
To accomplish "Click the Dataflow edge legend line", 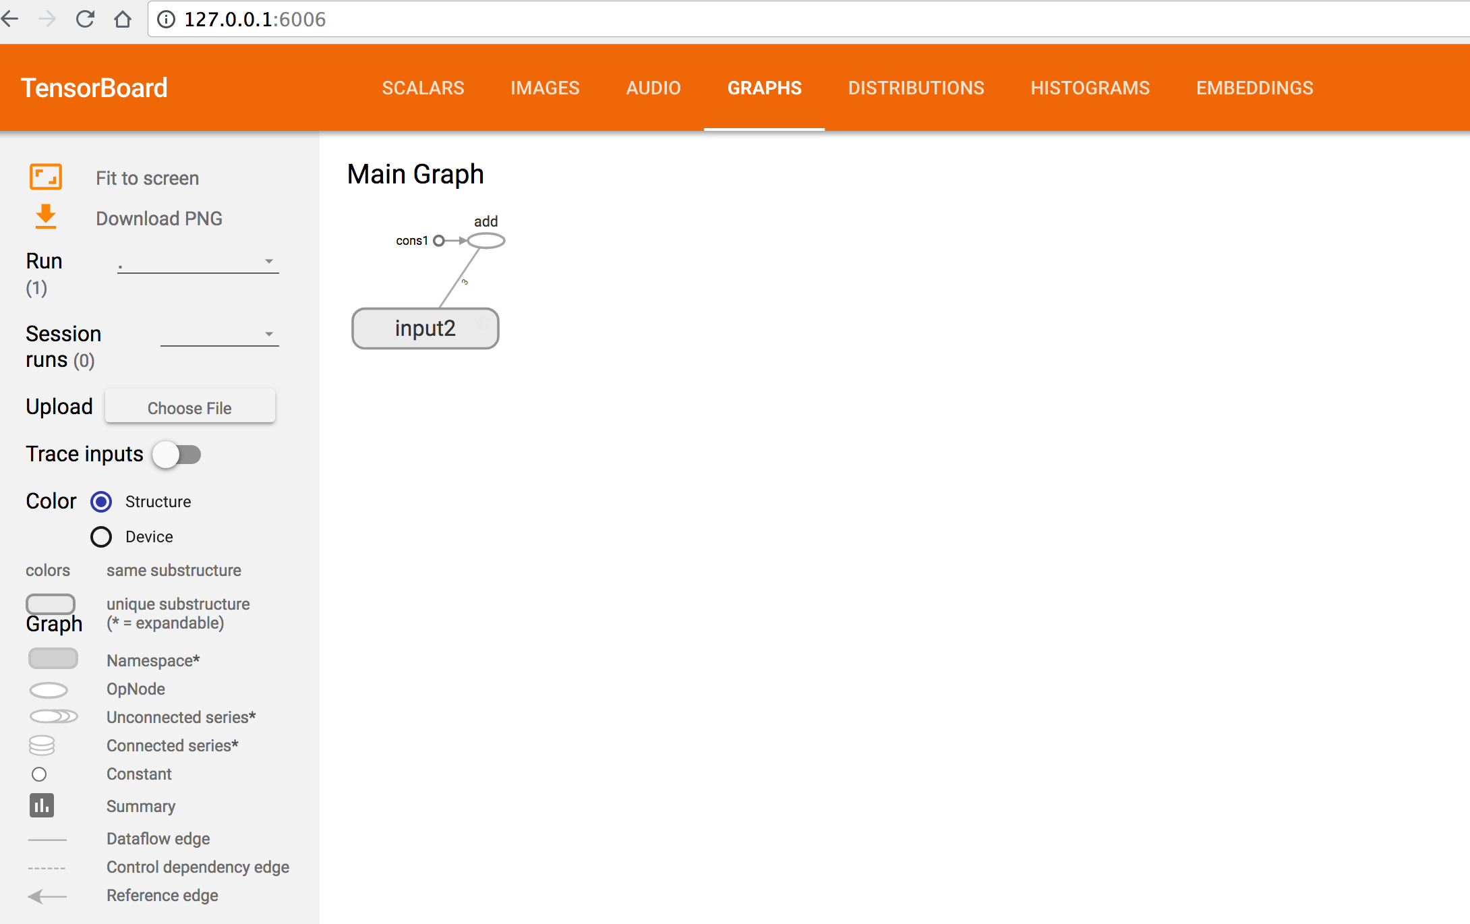I will point(47,840).
